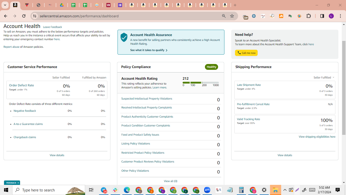Open the Feedback tab at bottom left
This screenshot has width=346, height=195.
click(x=12, y=183)
